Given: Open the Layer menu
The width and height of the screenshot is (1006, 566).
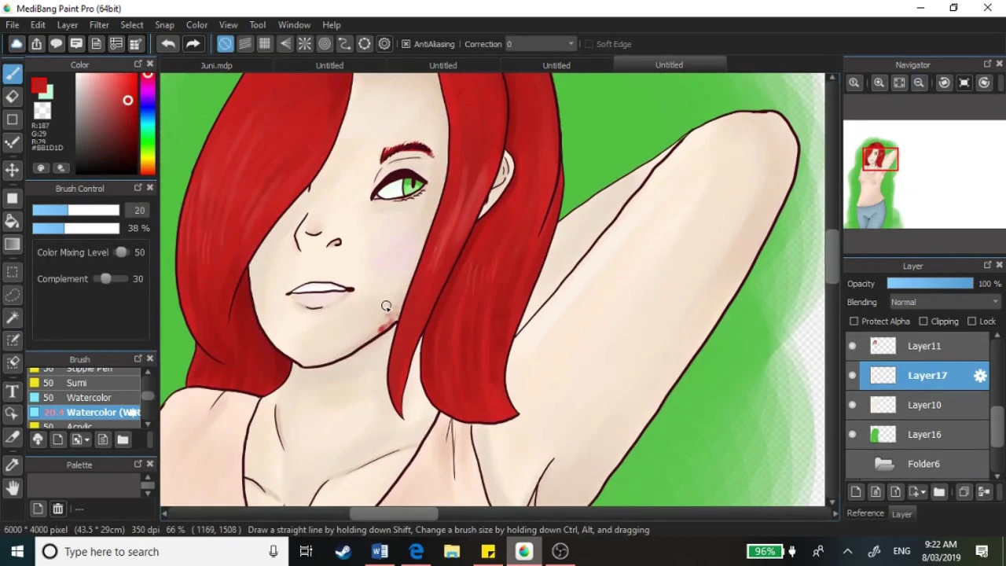Looking at the screenshot, I should 68,25.
